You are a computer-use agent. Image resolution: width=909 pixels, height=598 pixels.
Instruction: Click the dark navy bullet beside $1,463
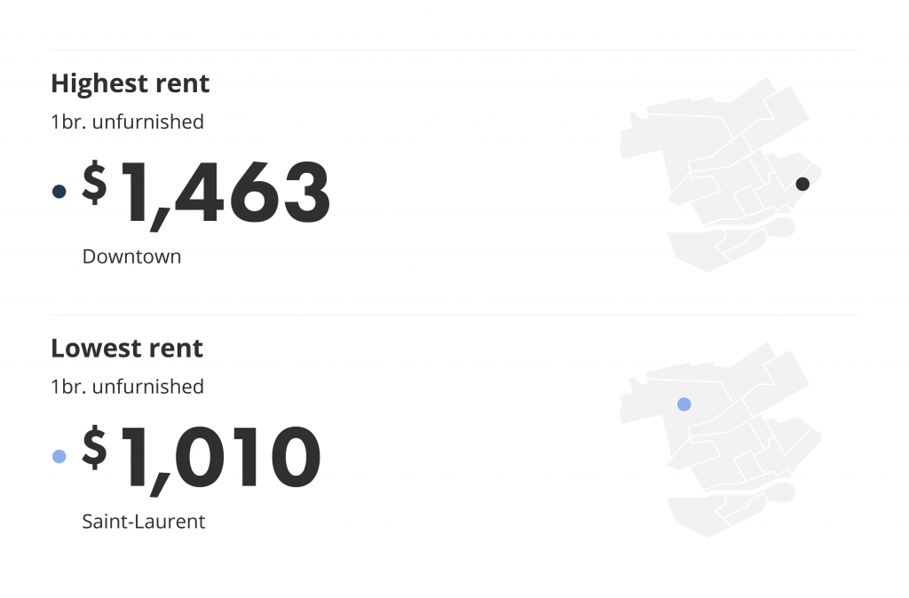59,192
